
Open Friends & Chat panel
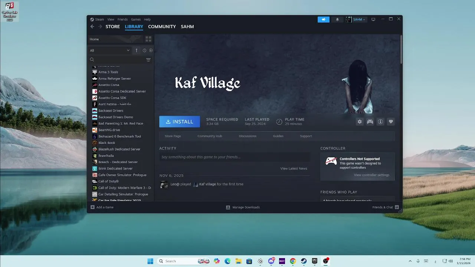click(386, 207)
